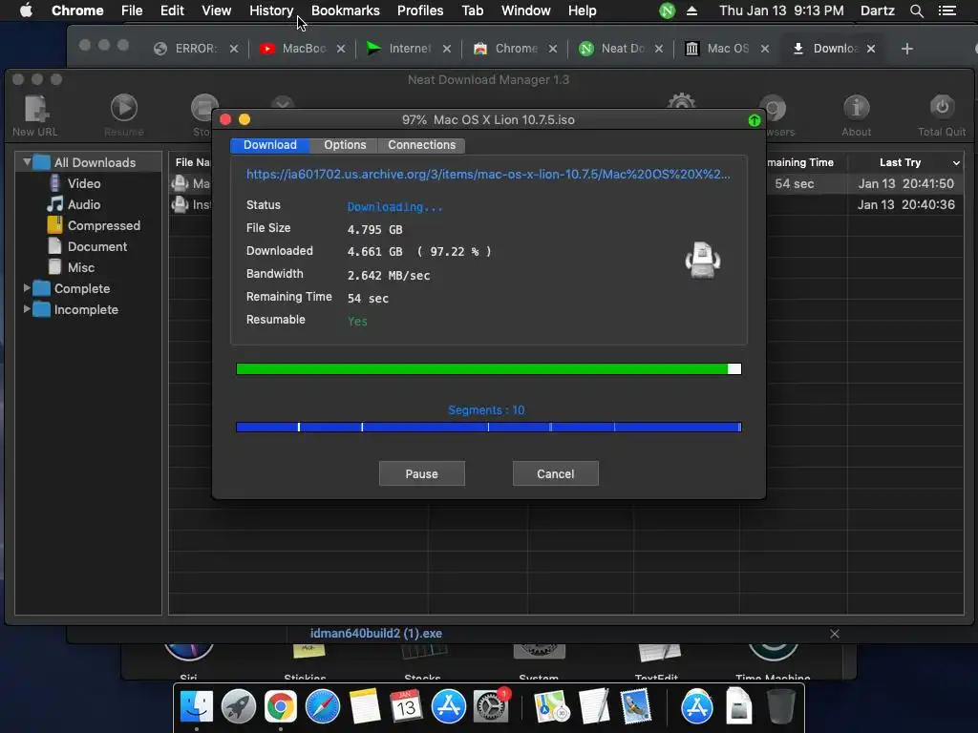Click the Jan 13 20:40:36 Last Try cell
The image size is (978, 733).
(x=905, y=204)
